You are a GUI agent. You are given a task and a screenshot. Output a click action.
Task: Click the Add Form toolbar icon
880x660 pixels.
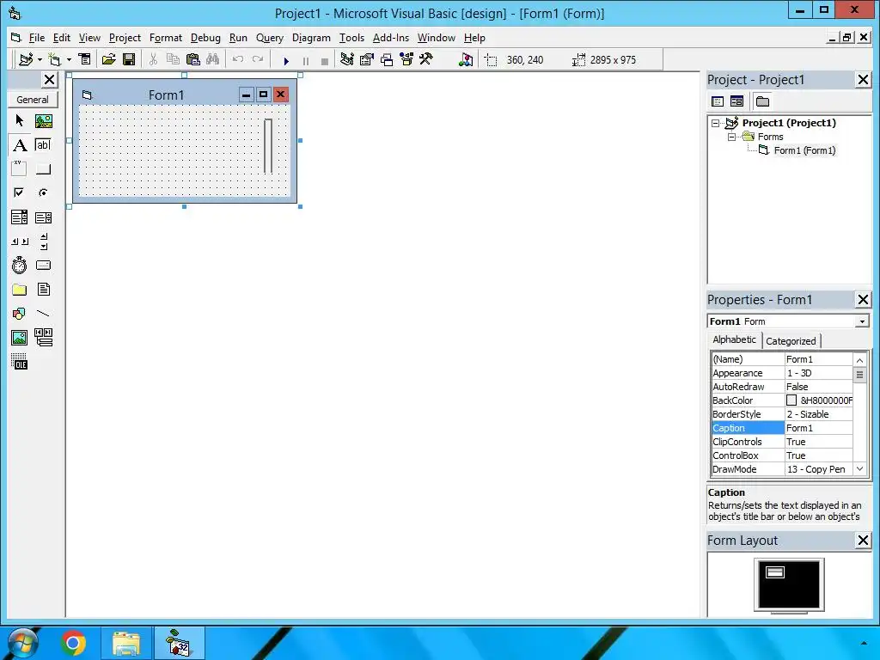click(54, 59)
